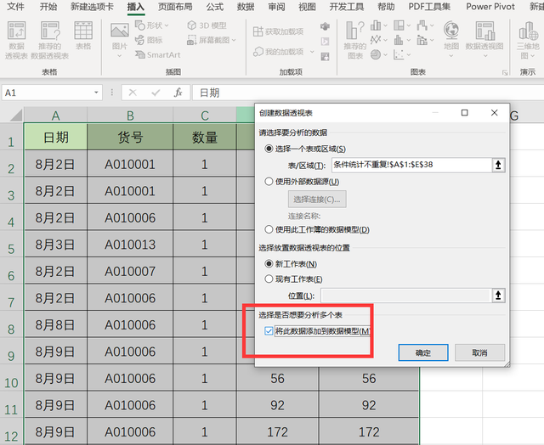Open the Power Pivot tab
The width and height of the screenshot is (544, 445).
pos(490,7)
